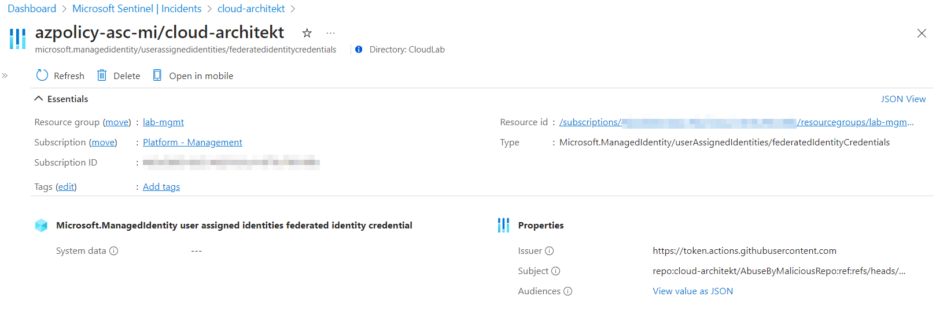Show Subject info tooltip icon
The image size is (936, 330).
[x=556, y=271]
